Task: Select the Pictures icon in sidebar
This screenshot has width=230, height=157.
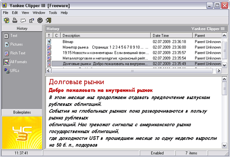Action: click(7, 45)
